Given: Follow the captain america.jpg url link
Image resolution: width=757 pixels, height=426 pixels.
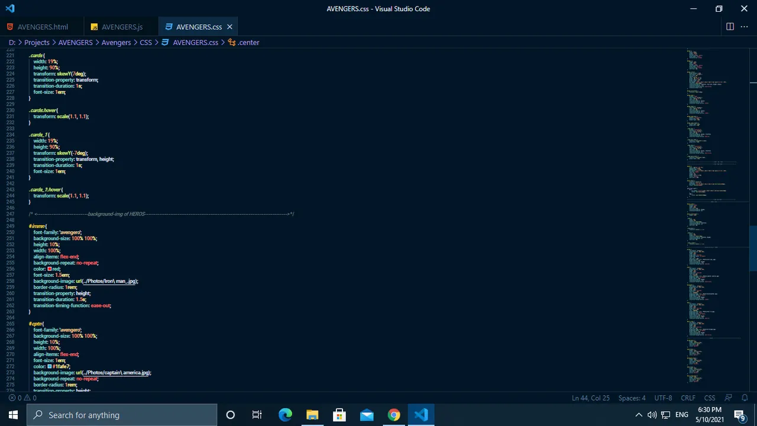Looking at the screenshot, I should [x=115, y=373].
